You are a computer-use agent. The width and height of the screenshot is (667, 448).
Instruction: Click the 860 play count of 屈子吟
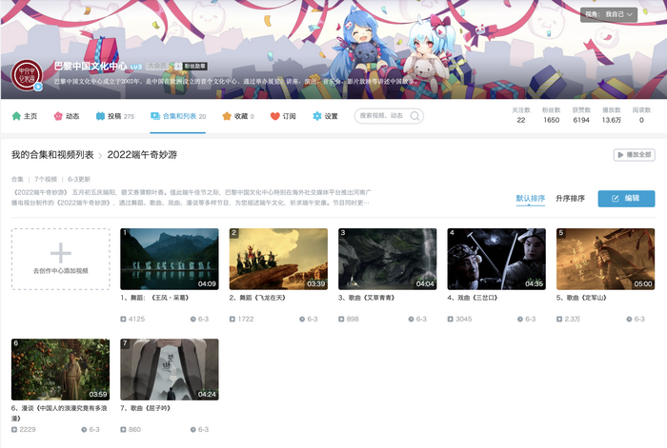(131, 429)
